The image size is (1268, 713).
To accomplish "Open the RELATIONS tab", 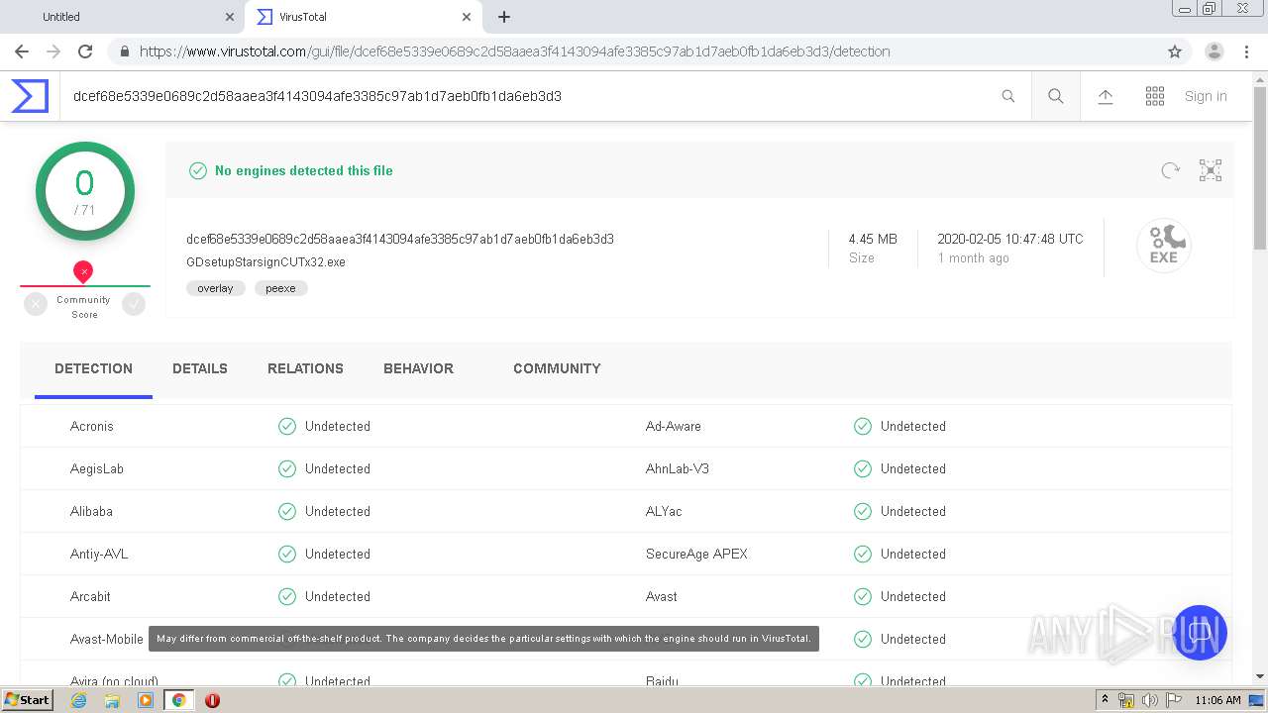I will [x=305, y=368].
